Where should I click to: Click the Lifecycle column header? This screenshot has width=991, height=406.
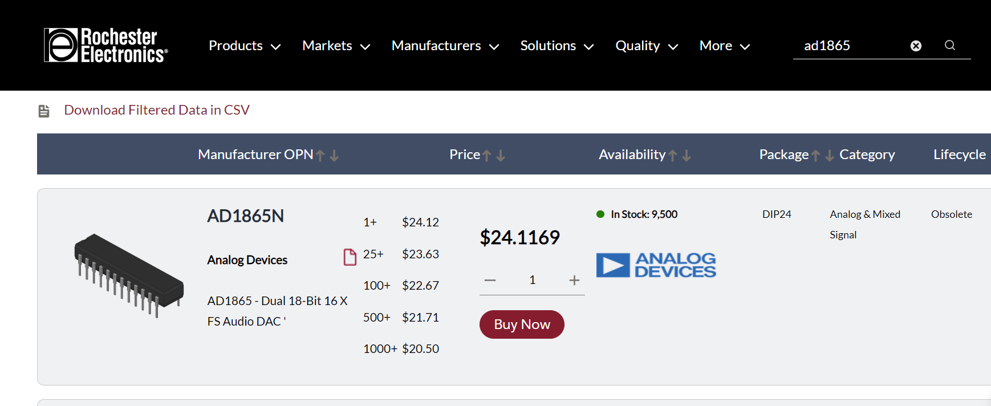click(960, 155)
